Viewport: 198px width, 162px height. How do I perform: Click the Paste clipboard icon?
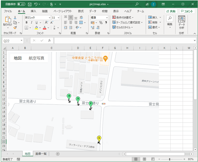[x=8, y=19]
